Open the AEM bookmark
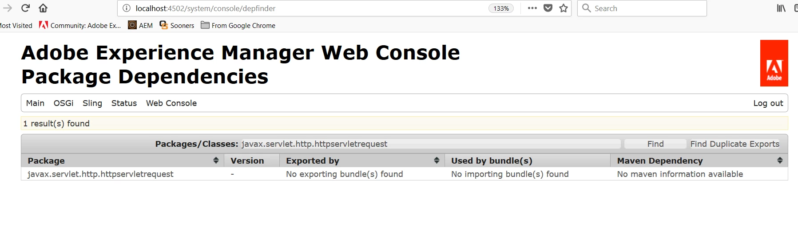 coord(140,25)
